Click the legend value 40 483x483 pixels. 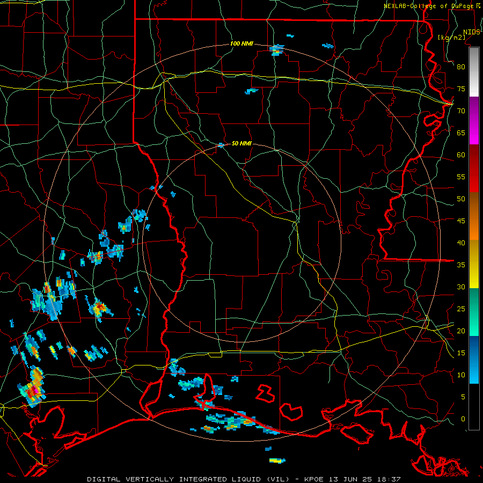pos(461,243)
